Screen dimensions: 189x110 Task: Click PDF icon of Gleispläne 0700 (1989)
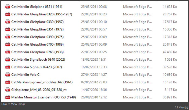8,44
